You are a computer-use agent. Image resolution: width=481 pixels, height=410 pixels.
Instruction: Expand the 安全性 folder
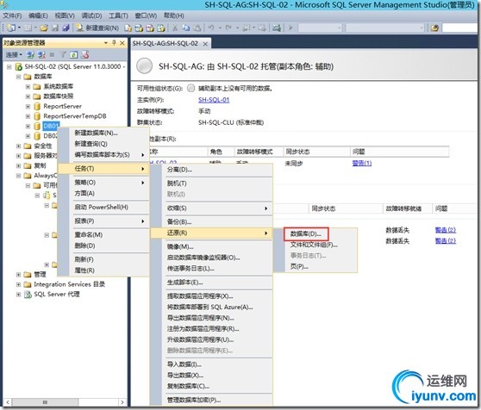pyautogui.click(x=18, y=146)
